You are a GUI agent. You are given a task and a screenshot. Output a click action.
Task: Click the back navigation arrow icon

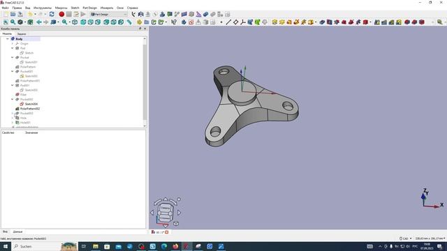39,22
